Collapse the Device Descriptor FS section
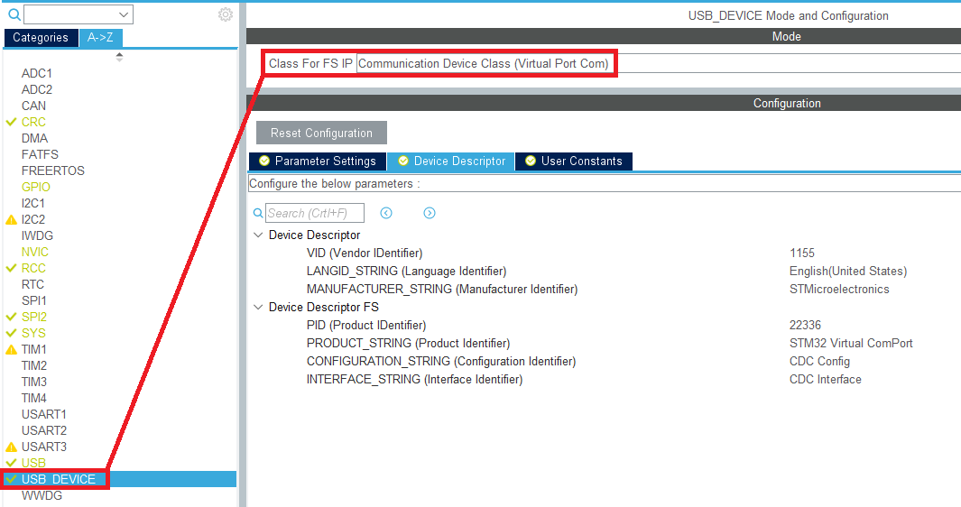The image size is (961, 507). click(x=259, y=307)
